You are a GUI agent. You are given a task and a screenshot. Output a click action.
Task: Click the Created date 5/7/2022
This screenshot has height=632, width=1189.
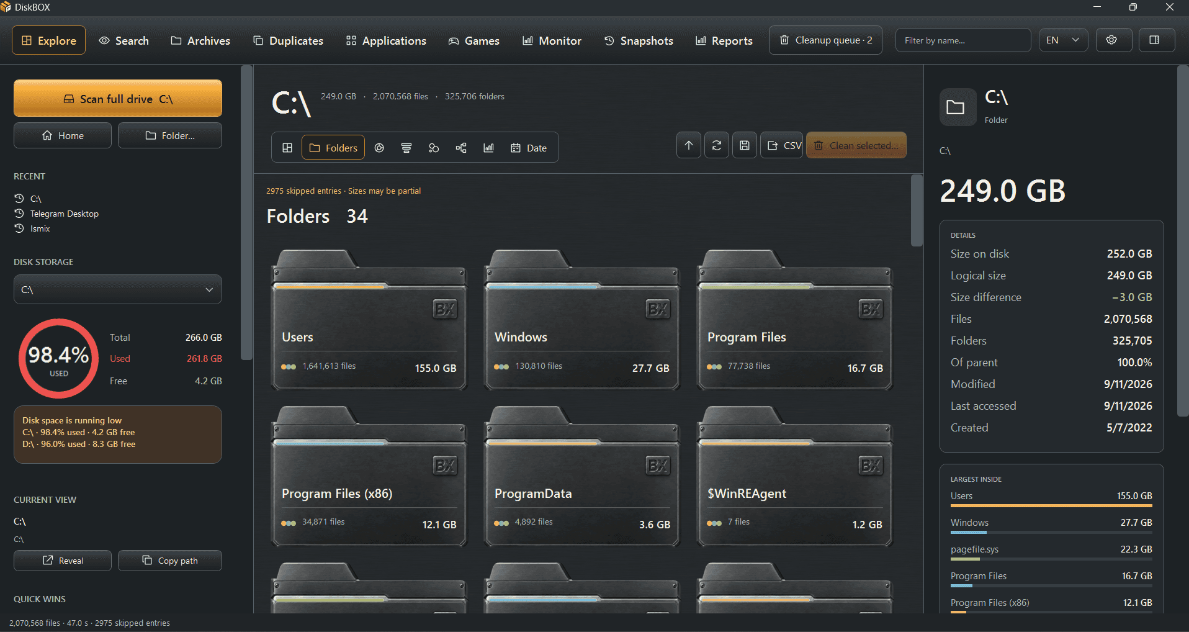point(1129,427)
